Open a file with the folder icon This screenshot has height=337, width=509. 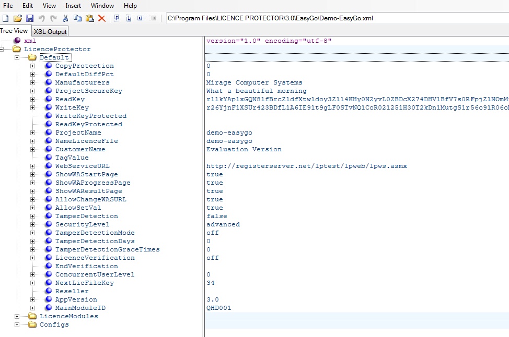click(x=17, y=18)
